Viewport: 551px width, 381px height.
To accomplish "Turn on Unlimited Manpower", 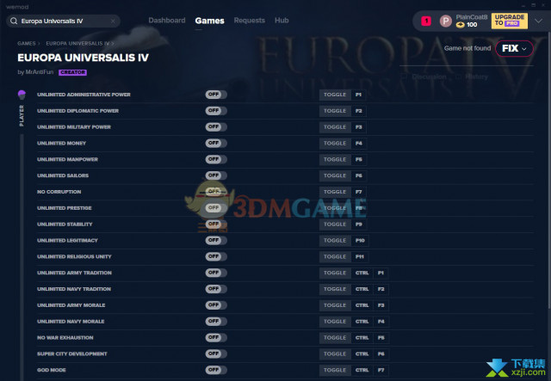I will 216,159.
